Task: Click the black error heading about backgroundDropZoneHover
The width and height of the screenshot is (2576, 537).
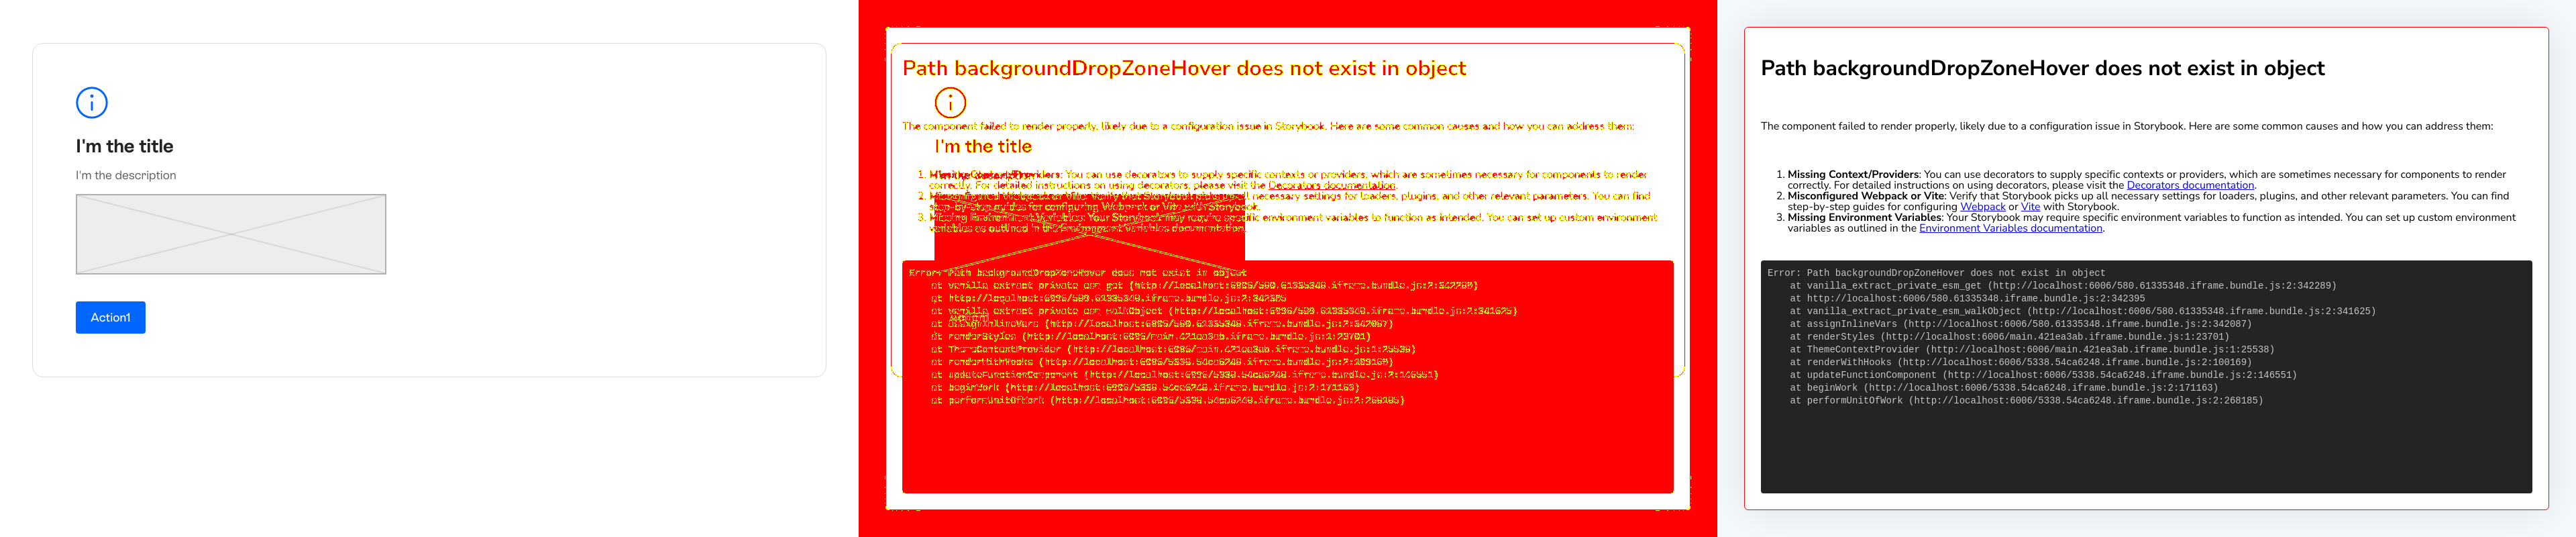Action: tap(2042, 68)
